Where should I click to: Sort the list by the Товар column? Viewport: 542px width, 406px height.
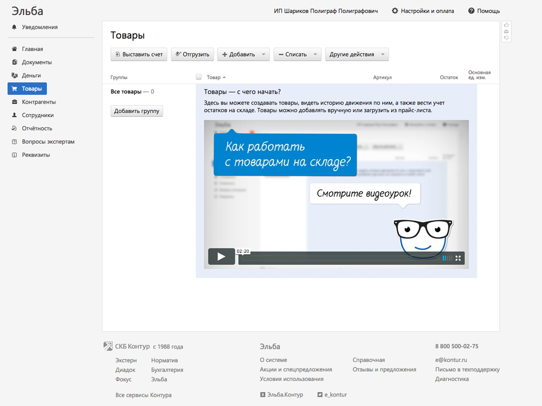[216, 77]
